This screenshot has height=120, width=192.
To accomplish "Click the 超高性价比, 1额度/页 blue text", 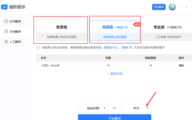I will pyautogui.click(x=118, y=47).
